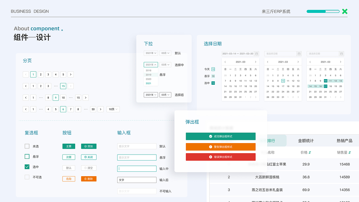Switch to the 金额统计 tab
Screen dimensions: 359x202
click(306, 141)
